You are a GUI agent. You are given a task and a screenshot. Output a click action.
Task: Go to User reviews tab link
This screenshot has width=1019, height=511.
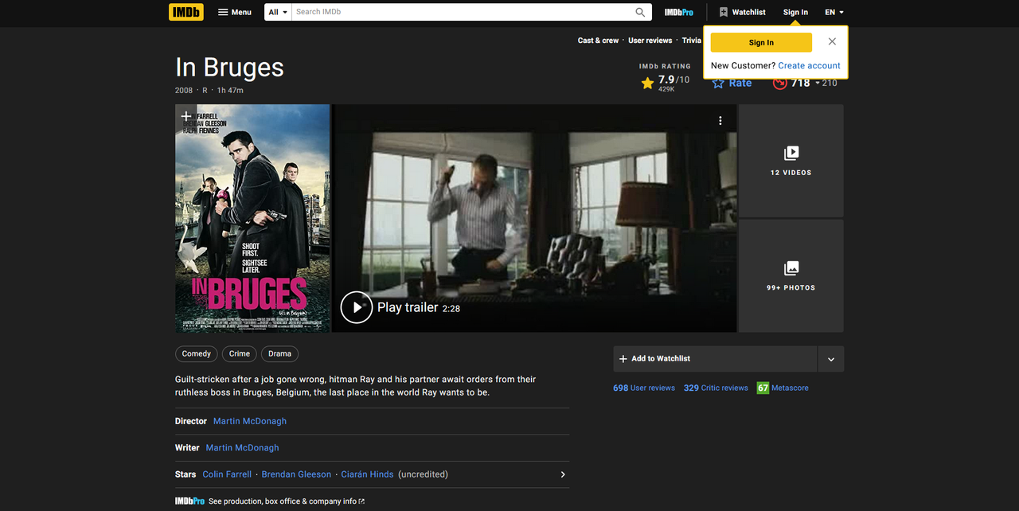pos(650,41)
